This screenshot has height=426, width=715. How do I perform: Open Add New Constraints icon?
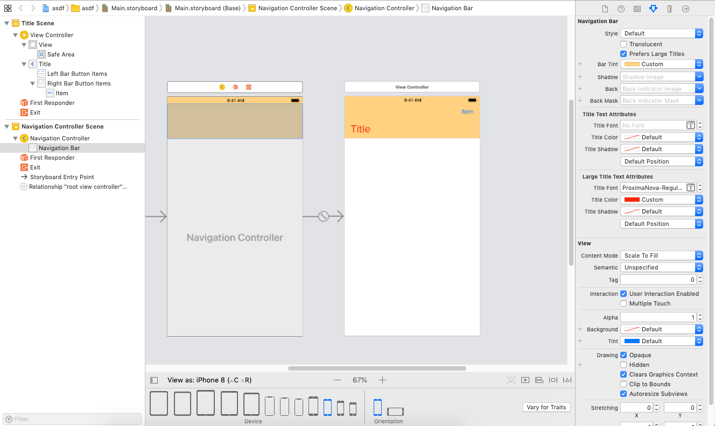pyautogui.click(x=553, y=380)
